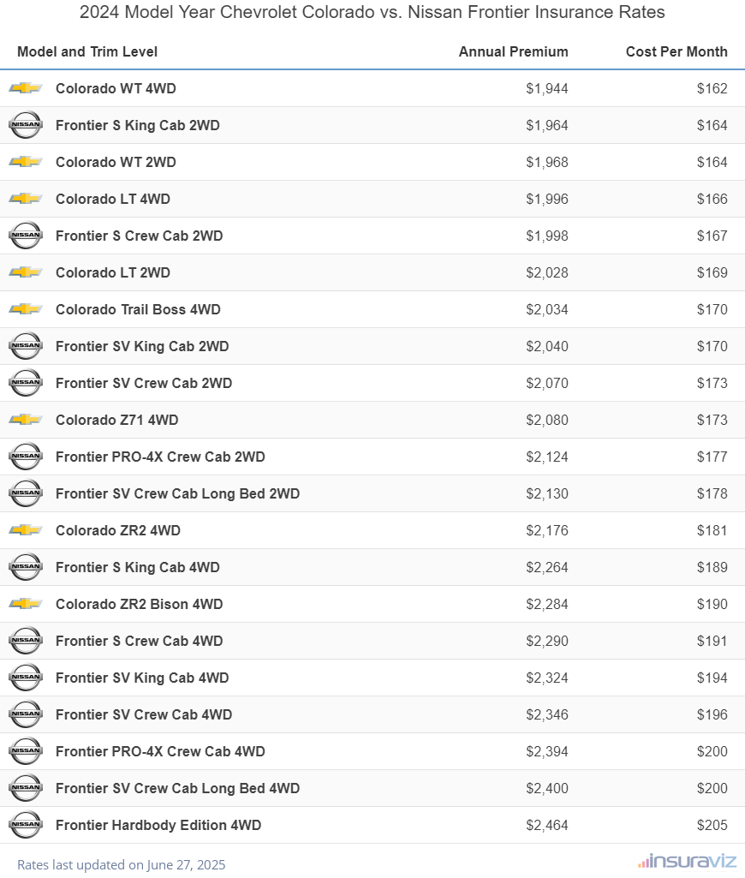Click the $1,944 annual premium value
The image size is (745, 878).
[x=547, y=88]
